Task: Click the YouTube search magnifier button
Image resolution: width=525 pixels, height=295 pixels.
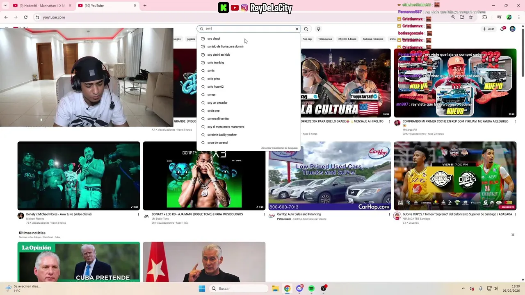Action: (x=306, y=29)
